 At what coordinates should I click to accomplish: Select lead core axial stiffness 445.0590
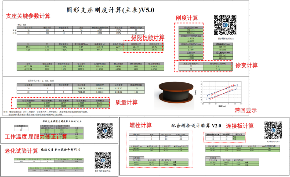click(x=223, y=58)
